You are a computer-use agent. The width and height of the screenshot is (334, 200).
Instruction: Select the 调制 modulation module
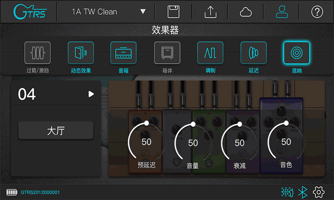tap(210, 53)
